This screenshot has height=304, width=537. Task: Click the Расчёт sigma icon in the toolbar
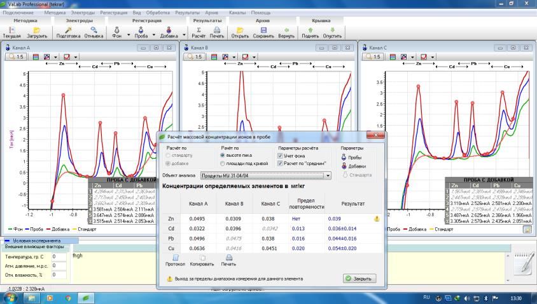coord(199,30)
